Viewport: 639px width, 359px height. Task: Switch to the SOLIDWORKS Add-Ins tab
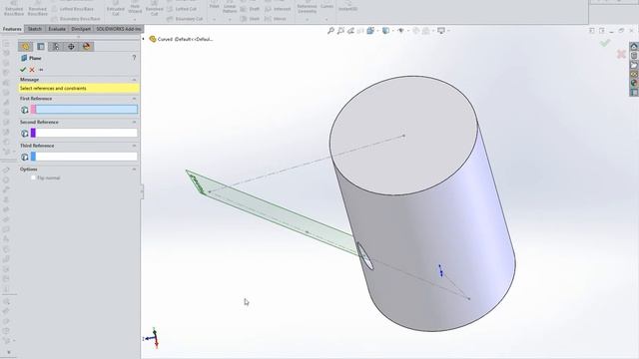118,29
